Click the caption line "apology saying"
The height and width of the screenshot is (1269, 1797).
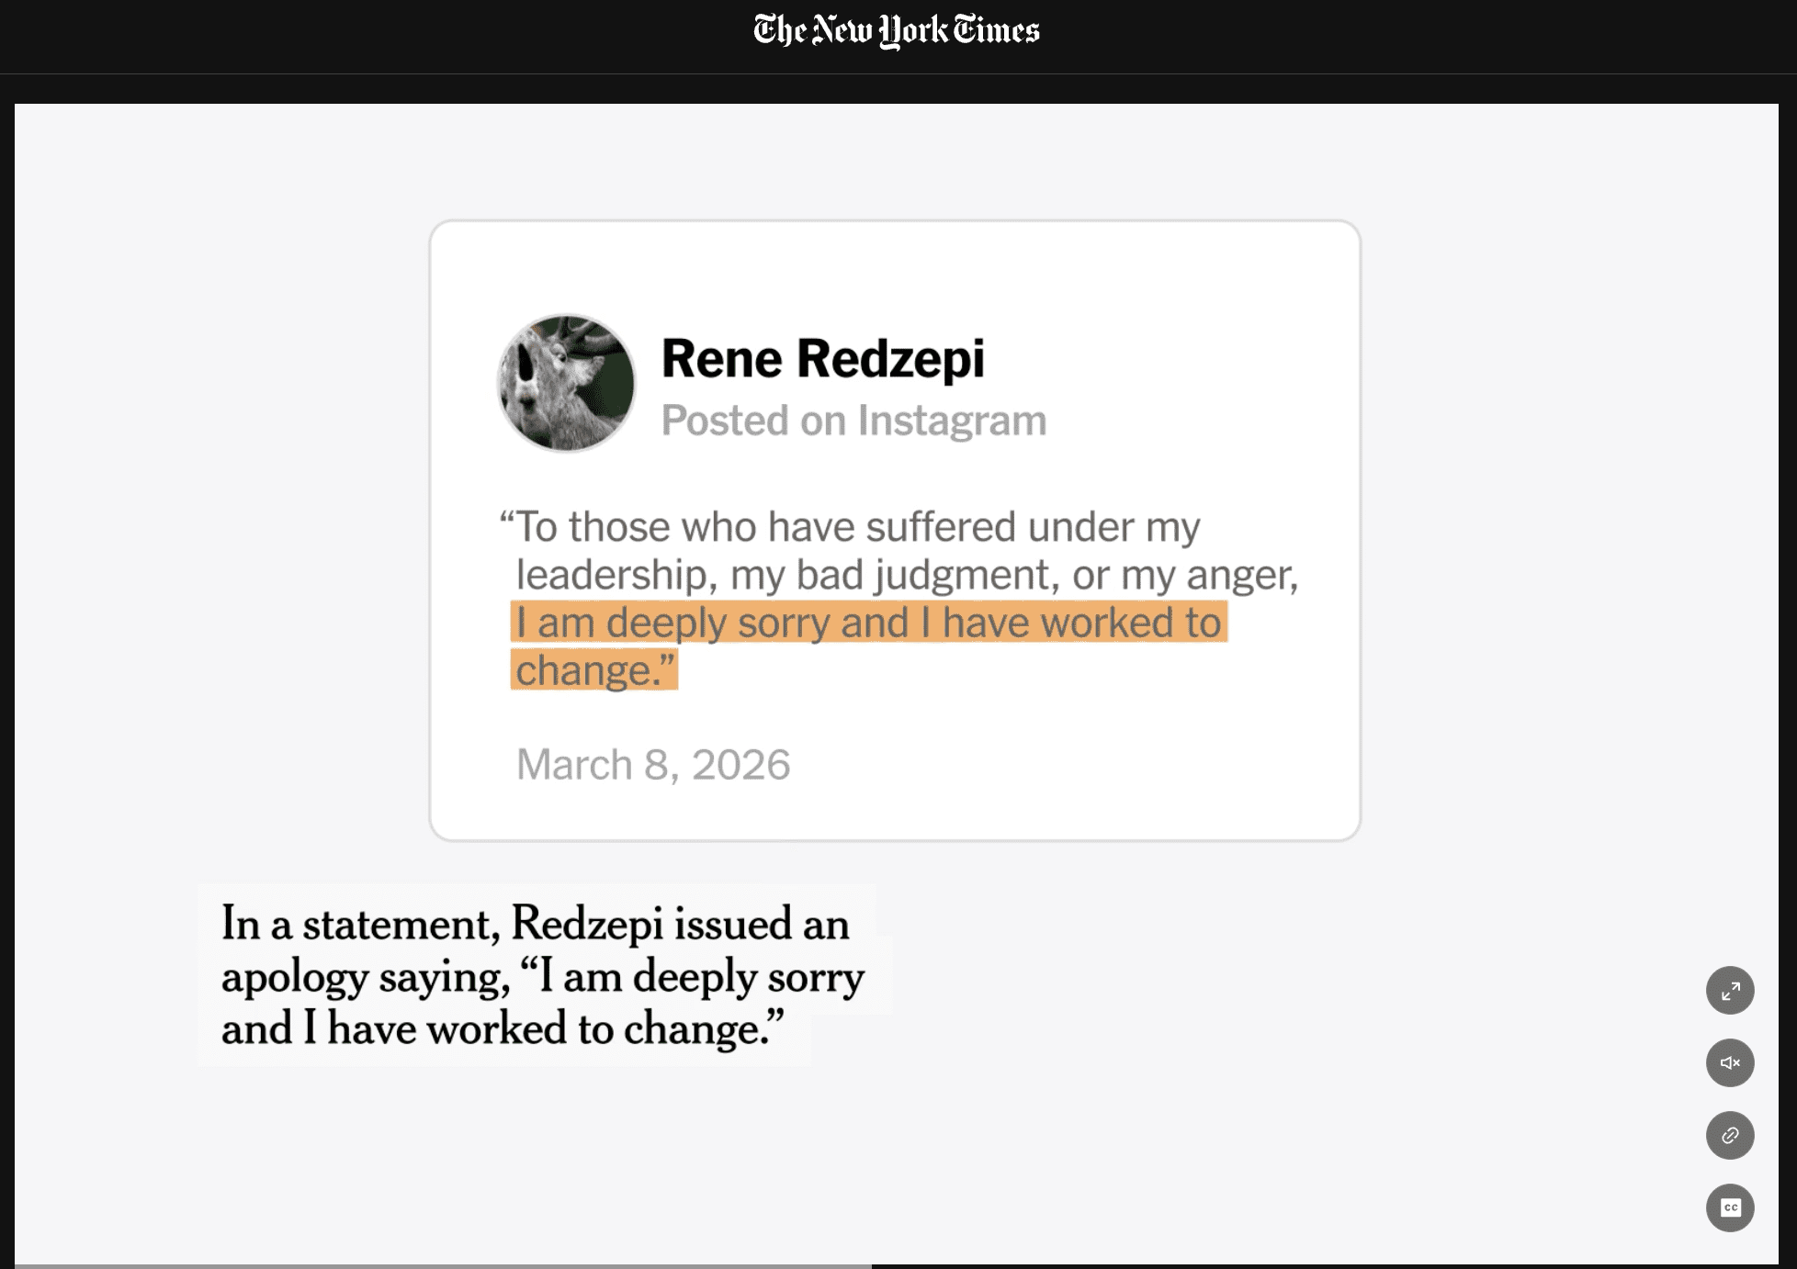(x=542, y=976)
